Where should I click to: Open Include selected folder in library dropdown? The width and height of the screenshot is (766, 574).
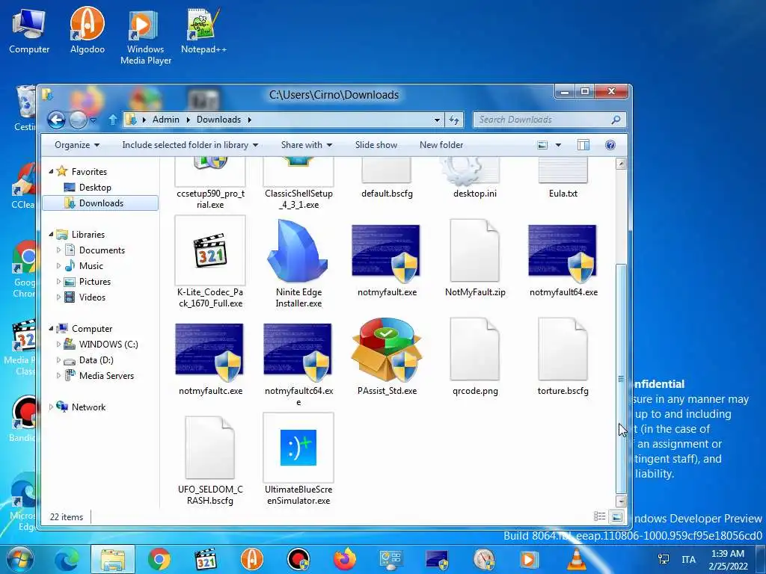tap(190, 145)
